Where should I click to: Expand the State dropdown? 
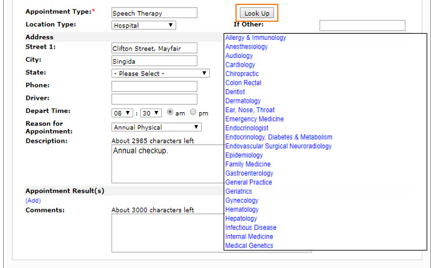tap(160, 73)
